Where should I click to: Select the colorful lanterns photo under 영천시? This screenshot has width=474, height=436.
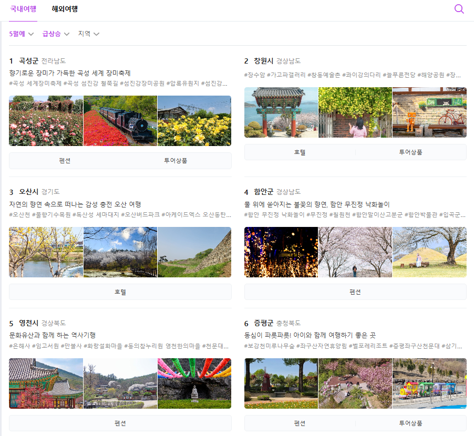pos(194,383)
